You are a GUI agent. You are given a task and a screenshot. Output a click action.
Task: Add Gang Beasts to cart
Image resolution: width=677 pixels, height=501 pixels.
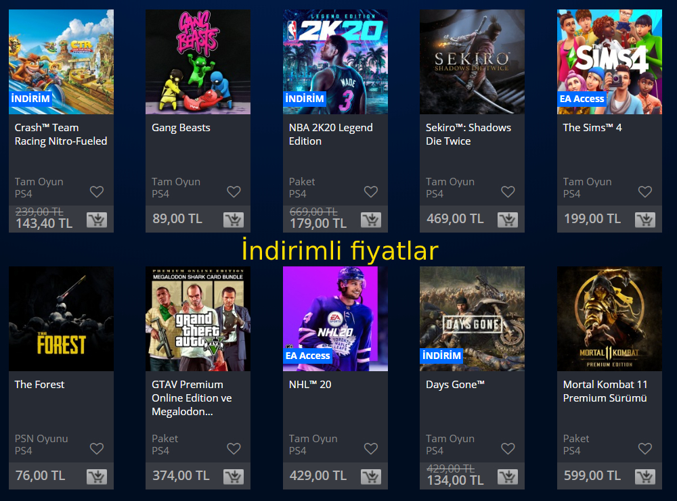pos(234,220)
